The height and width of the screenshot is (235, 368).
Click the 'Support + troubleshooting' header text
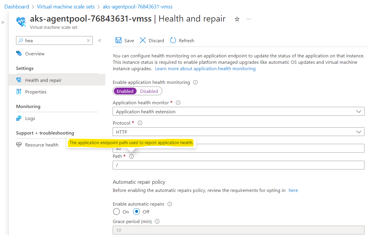[45, 133]
